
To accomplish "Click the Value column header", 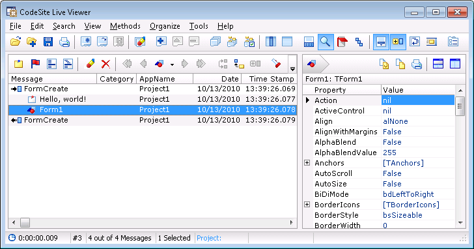I will [x=418, y=90].
